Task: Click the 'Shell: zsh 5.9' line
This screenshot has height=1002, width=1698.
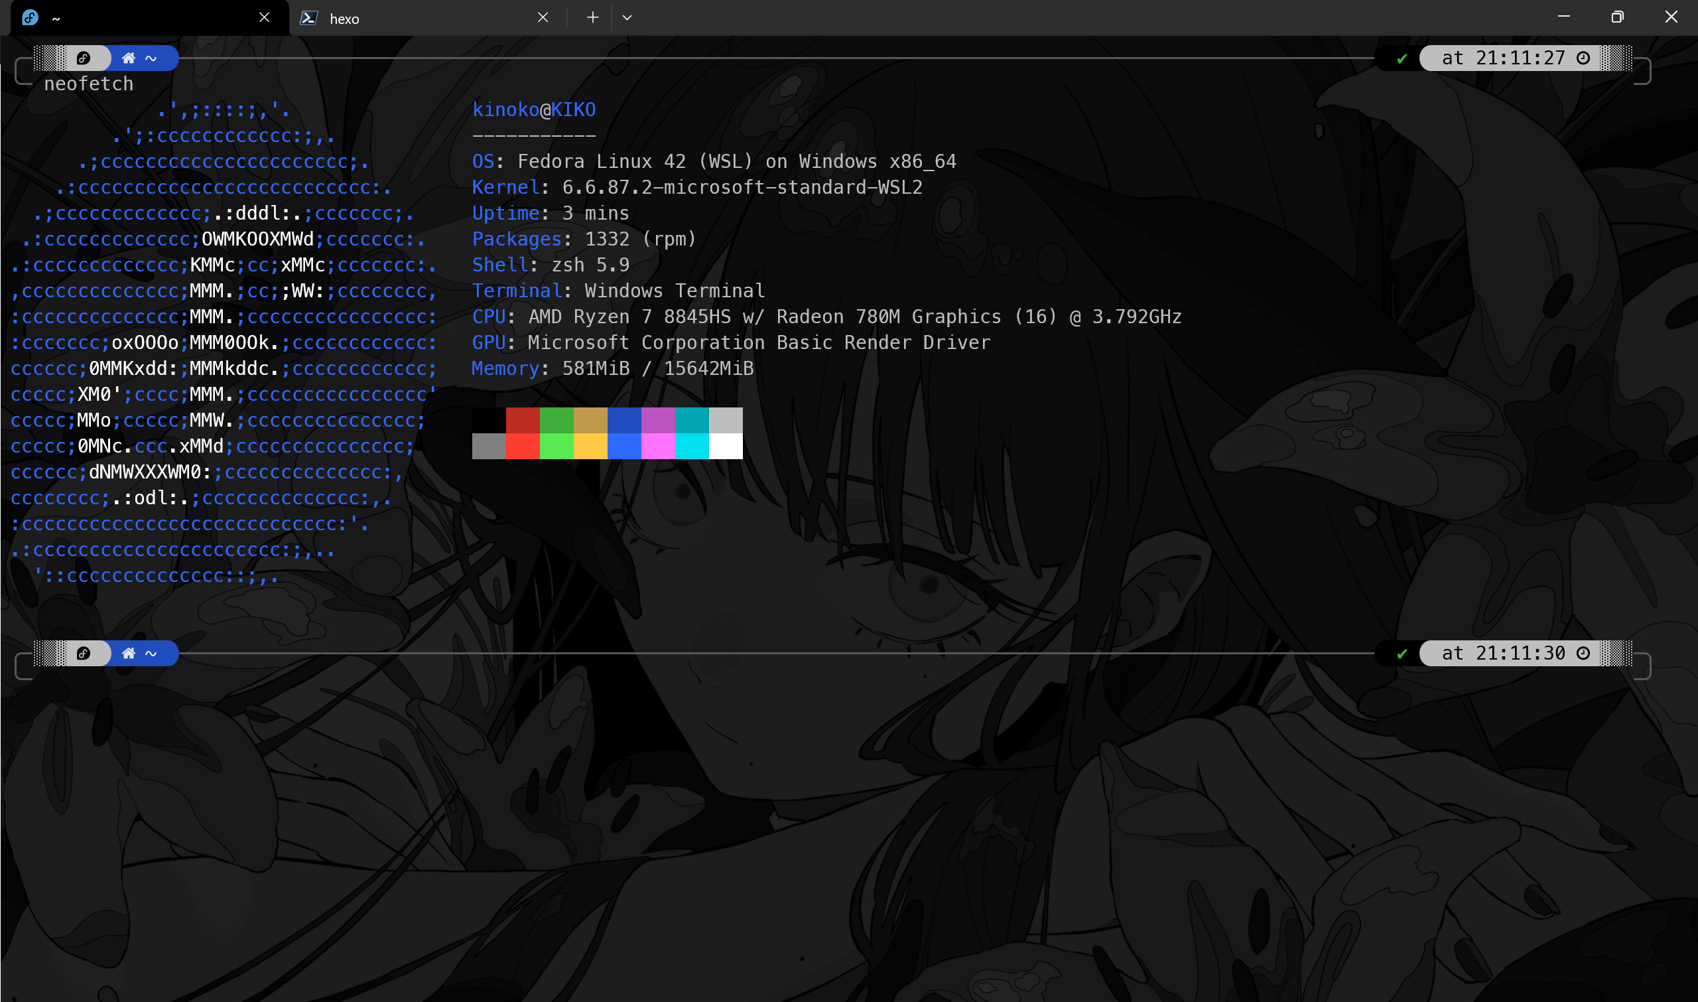Action: (551, 265)
